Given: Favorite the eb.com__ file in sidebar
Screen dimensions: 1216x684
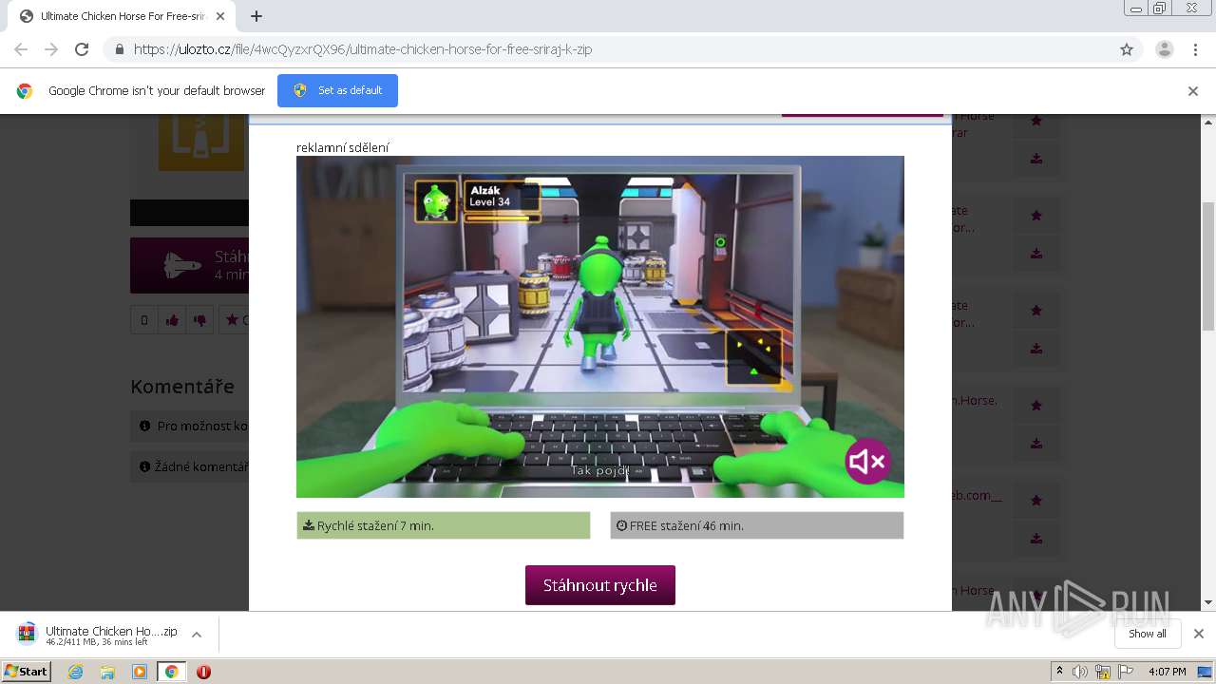Looking at the screenshot, I should [1036, 501].
